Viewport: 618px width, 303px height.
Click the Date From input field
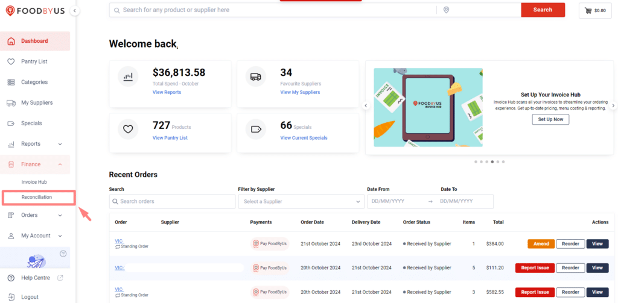click(396, 201)
